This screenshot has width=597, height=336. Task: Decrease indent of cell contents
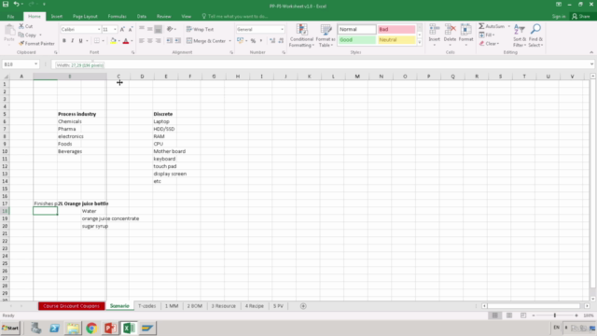(169, 41)
